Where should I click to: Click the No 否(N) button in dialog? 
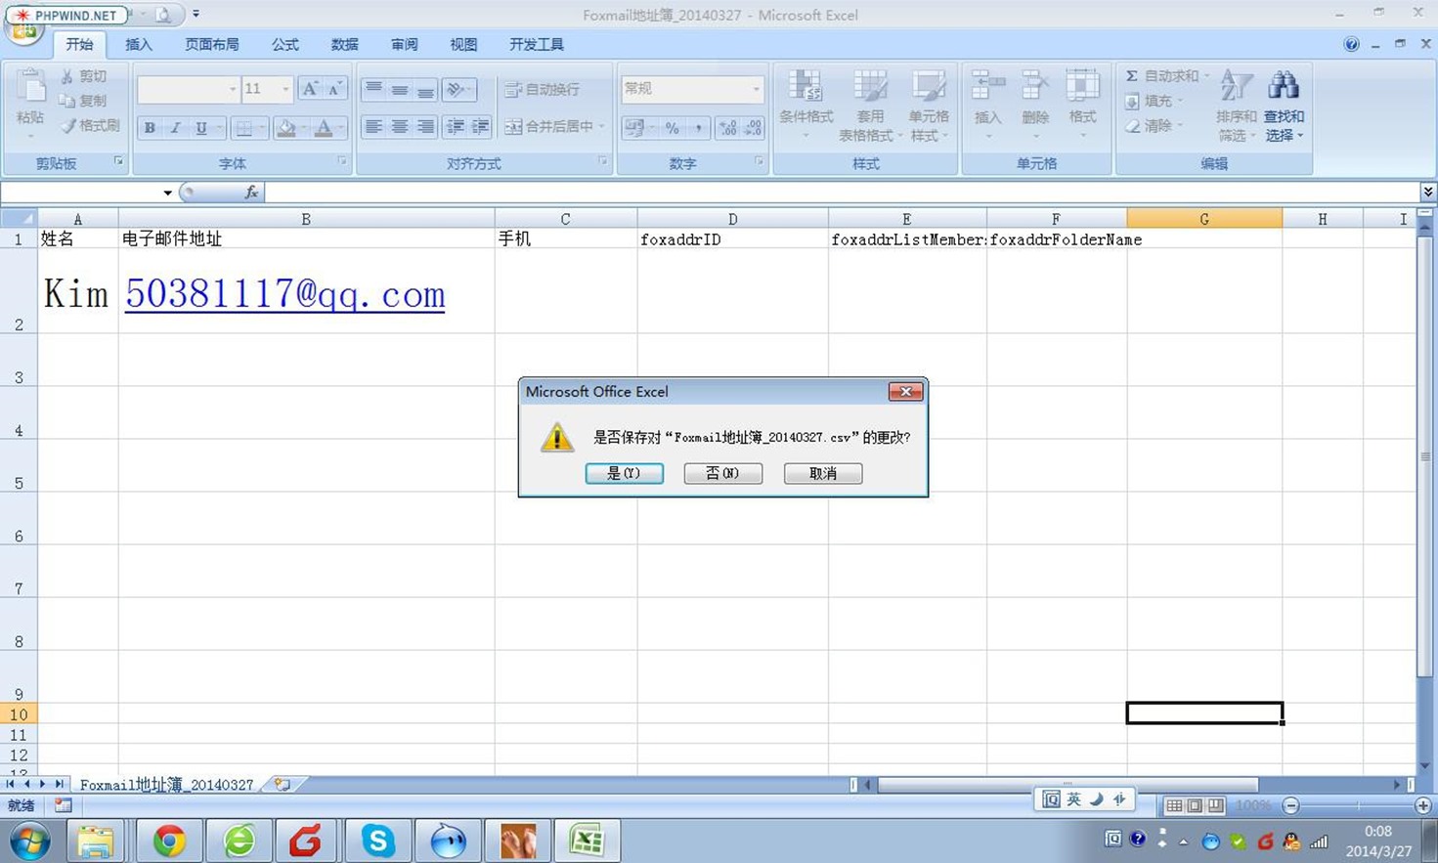click(722, 473)
